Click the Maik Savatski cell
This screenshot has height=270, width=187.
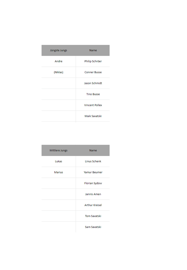tap(93, 116)
